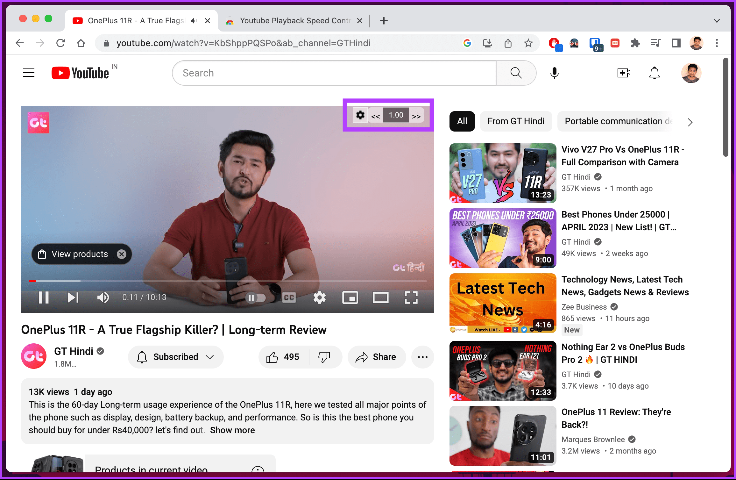Open YouTube notifications bell
Image resolution: width=736 pixels, height=480 pixels.
[654, 73]
